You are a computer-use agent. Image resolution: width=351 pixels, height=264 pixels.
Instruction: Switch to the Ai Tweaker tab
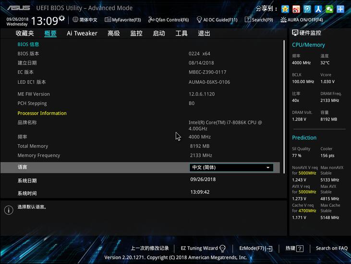tap(82, 33)
